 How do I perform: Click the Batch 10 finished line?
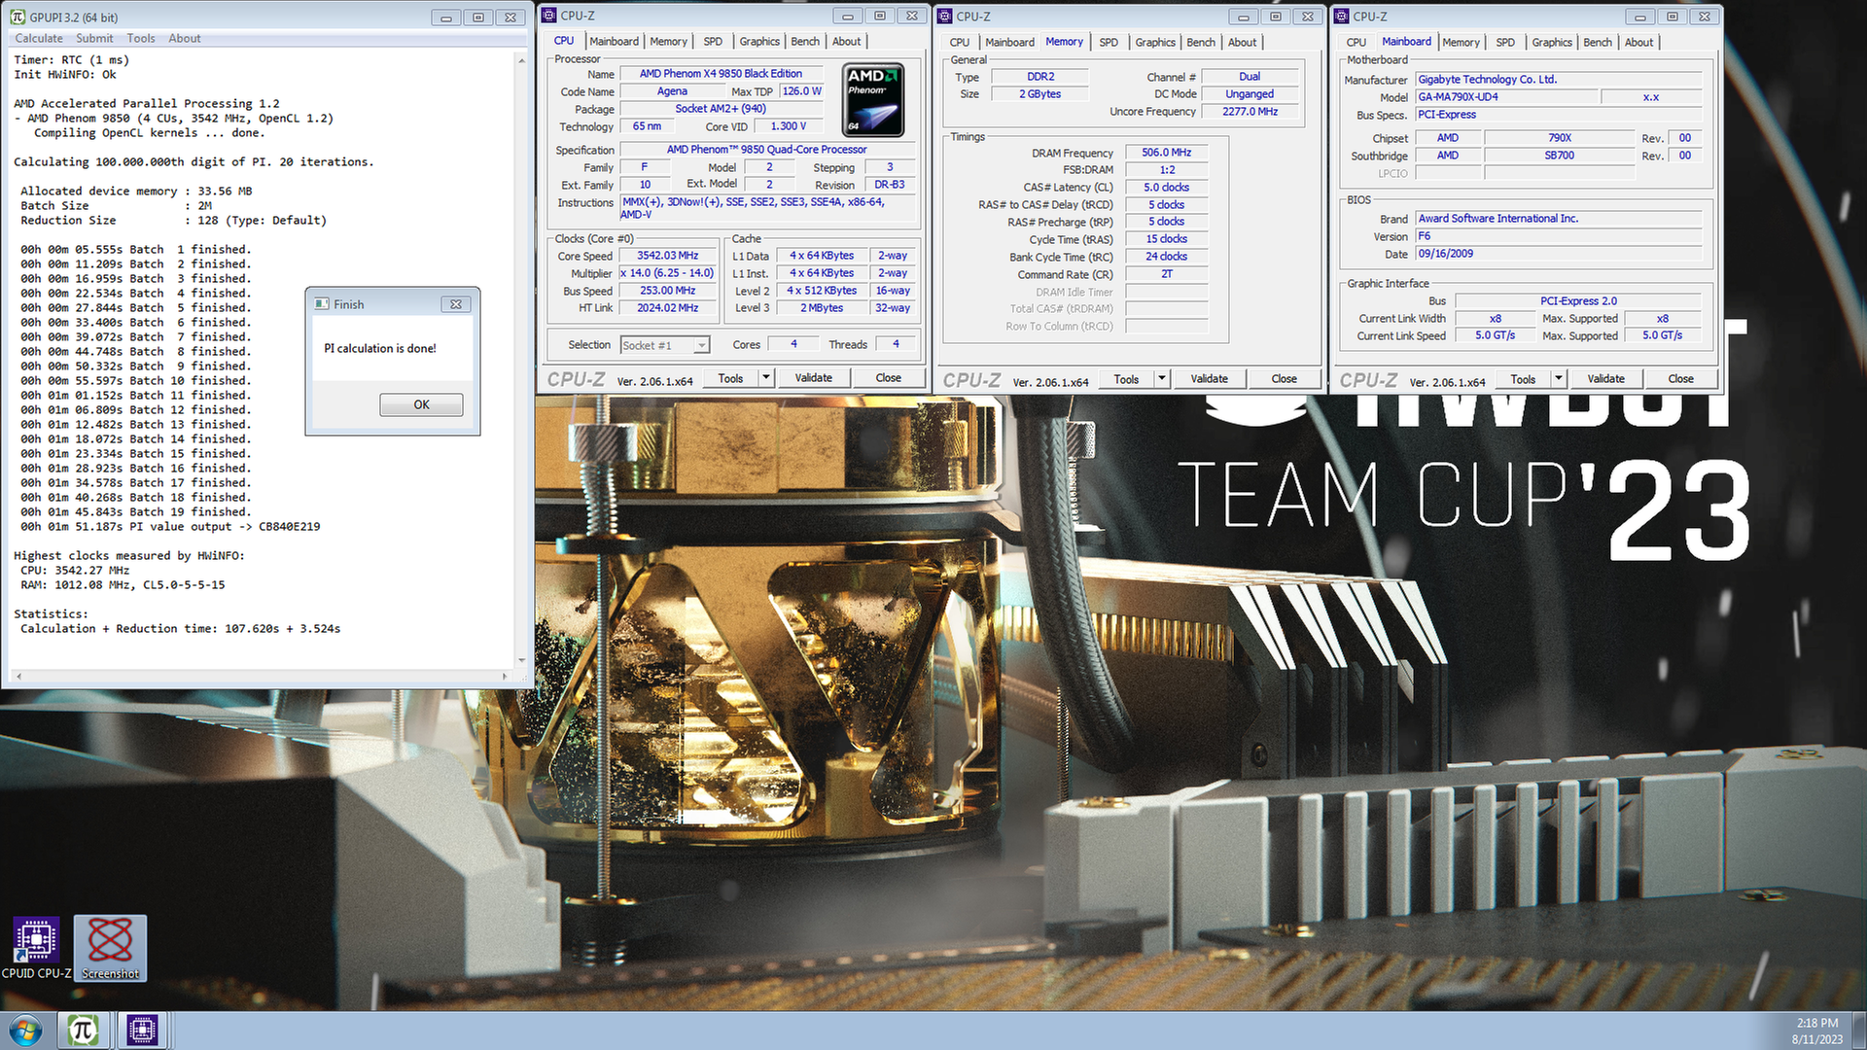click(136, 381)
